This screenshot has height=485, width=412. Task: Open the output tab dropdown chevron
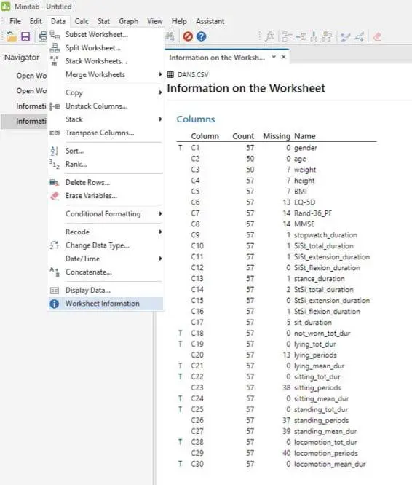tap(274, 57)
